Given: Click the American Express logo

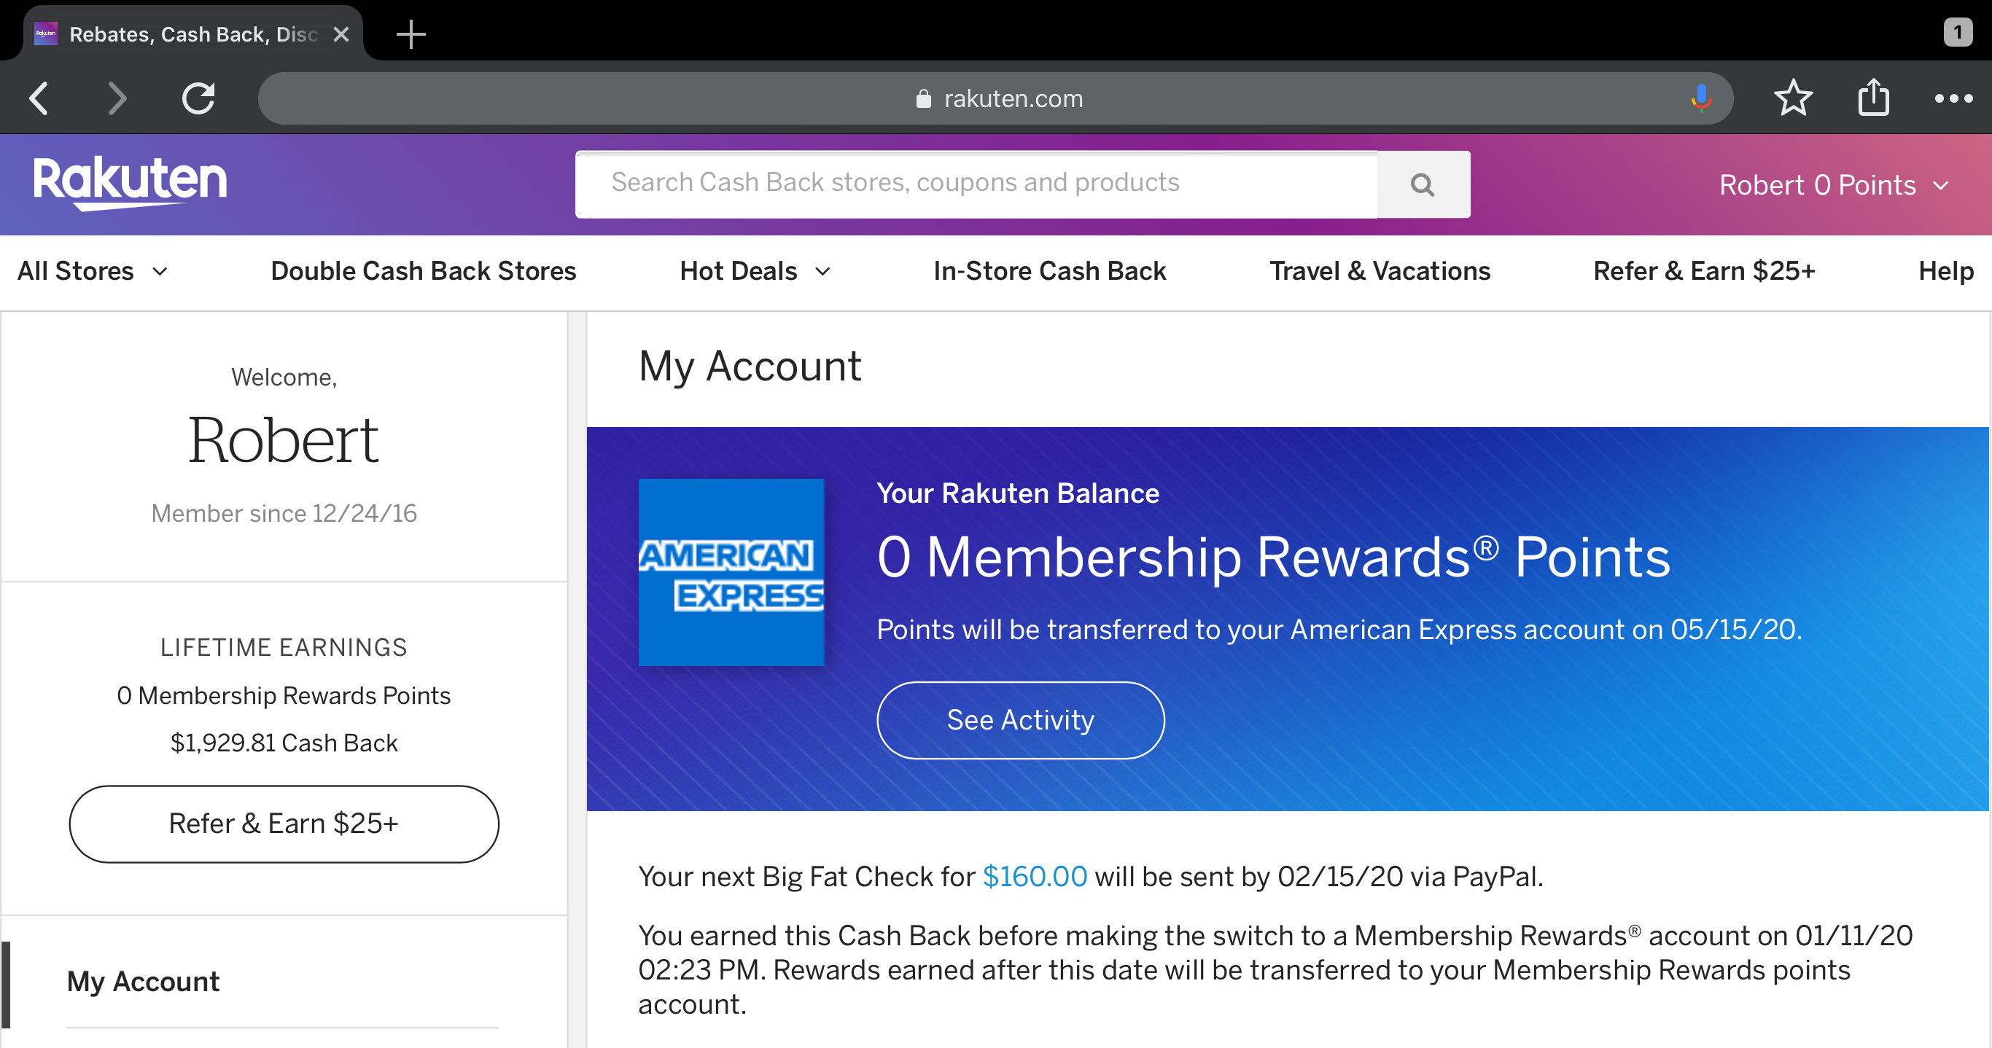Looking at the screenshot, I should 731,572.
